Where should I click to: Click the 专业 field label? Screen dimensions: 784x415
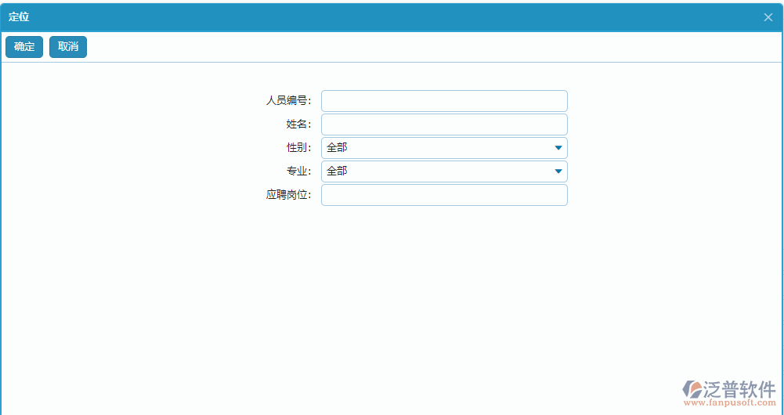pyautogui.click(x=298, y=171)
